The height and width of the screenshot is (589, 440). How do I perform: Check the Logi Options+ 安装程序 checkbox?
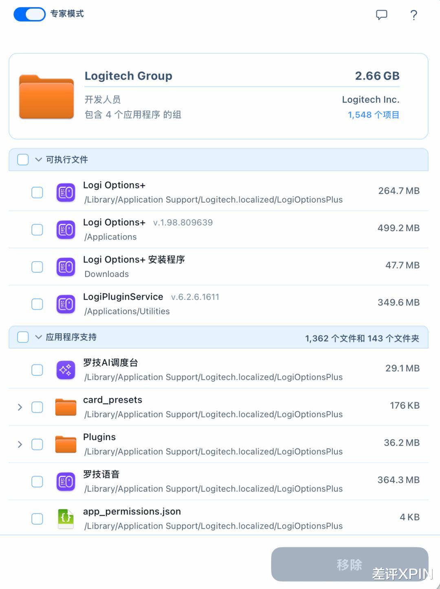37,267
